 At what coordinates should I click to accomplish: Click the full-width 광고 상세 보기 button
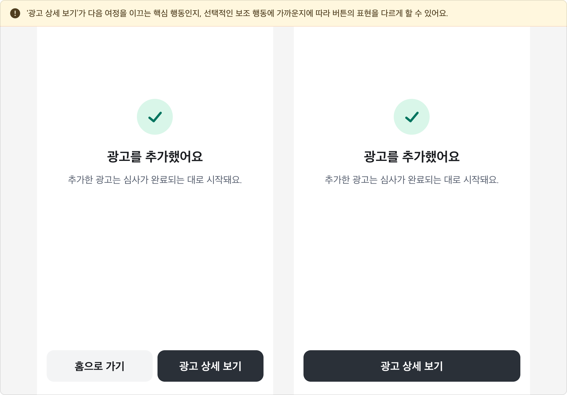point(411,366)
